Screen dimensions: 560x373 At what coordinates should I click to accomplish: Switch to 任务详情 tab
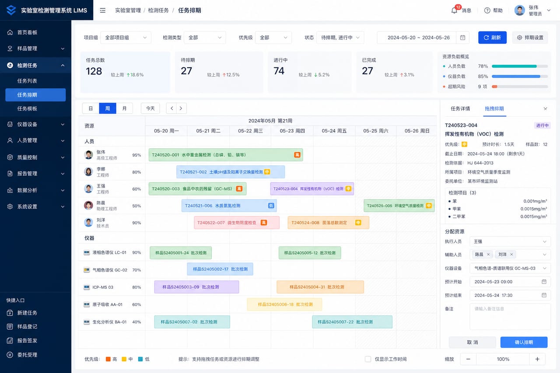pyautogui.click(x=460, y=108)
